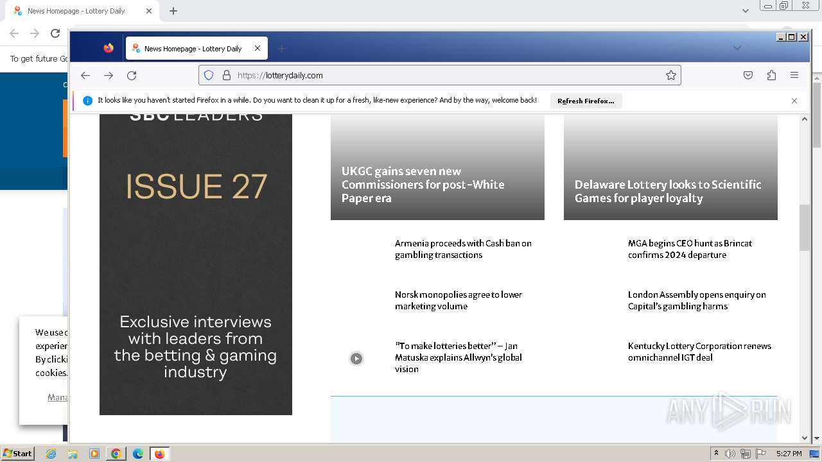Viewport: 822px width, 462px height.
Task: Open Chrome tab search chevron
Action: [x=745, y=11]
